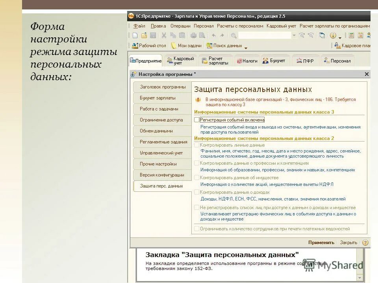Open Кадровое планирование toolbar item
The image size is (378, 283).
[x=352, y=46]
